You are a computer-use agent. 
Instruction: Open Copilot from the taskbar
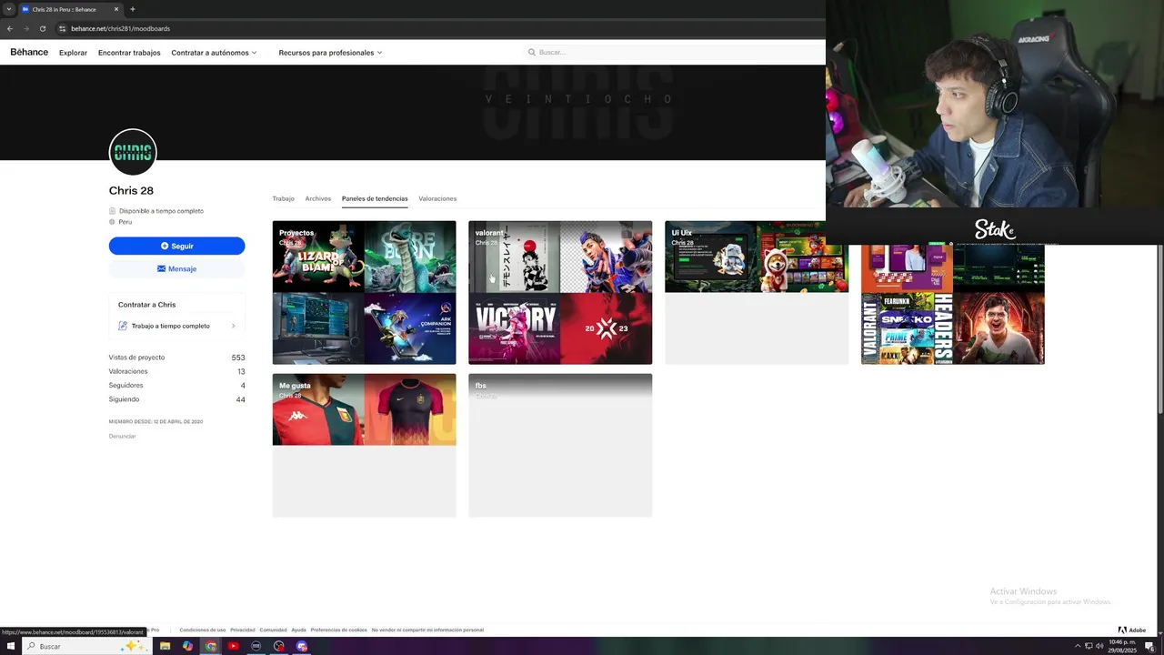click(187, 646)
